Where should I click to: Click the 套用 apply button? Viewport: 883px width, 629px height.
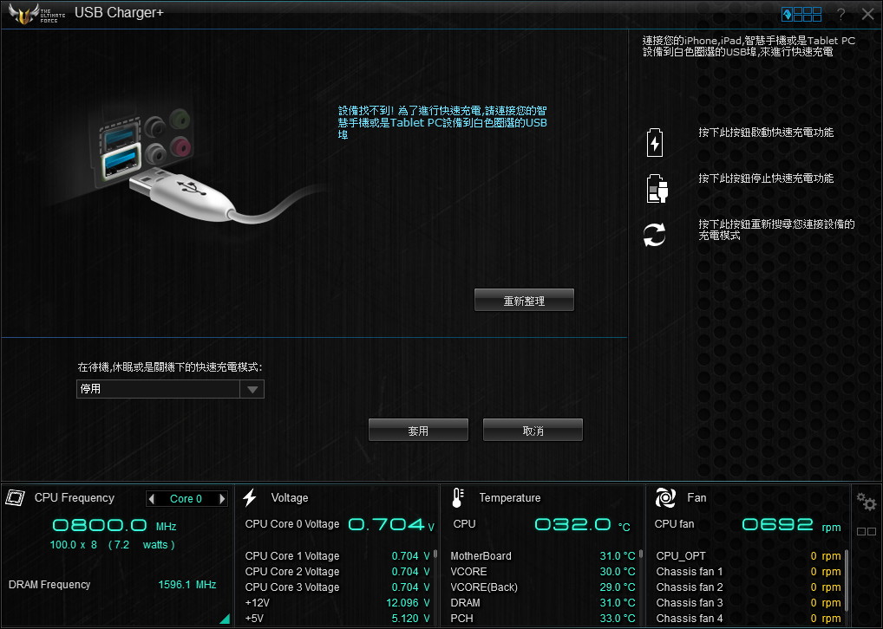tap(418, 431)
